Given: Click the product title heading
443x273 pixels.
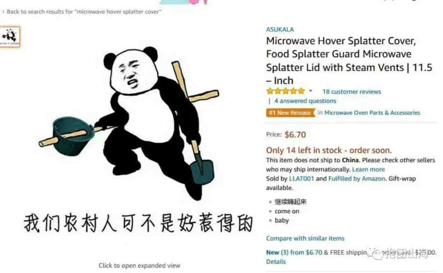Looking at the screenshot, I should (349, 61).
